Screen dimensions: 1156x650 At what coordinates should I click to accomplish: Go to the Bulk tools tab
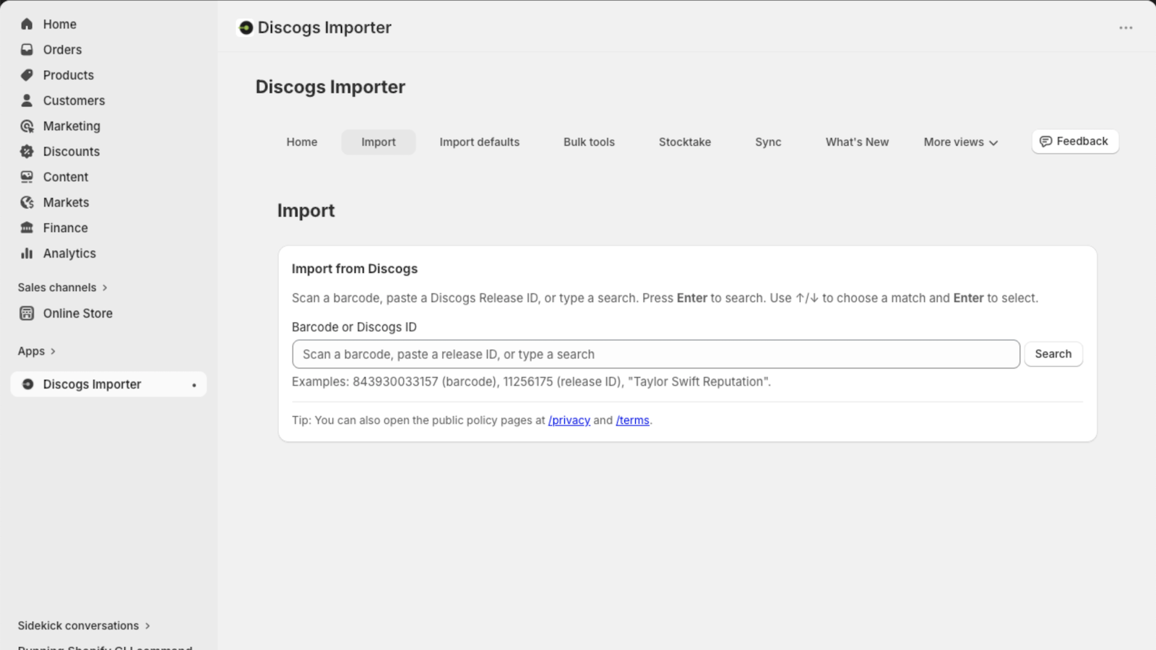coord(589,142)
